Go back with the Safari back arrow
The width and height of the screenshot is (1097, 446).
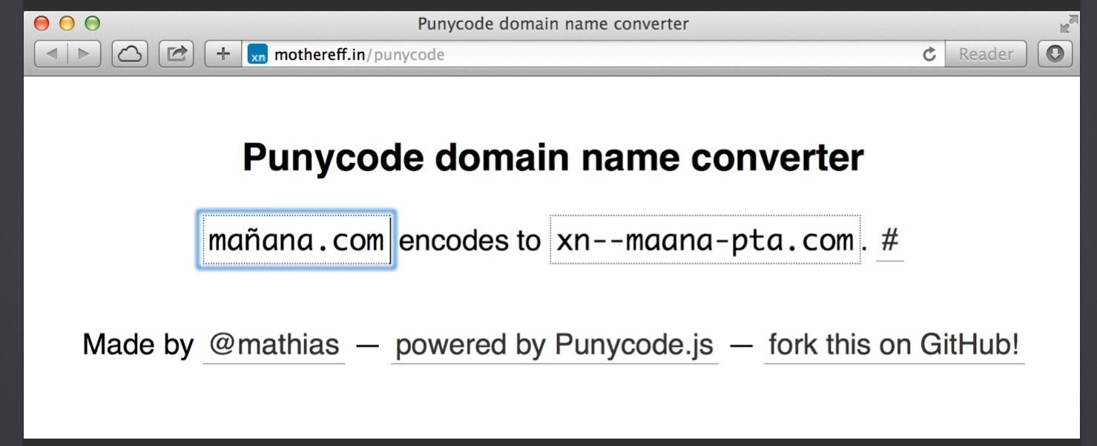[x=51, y=54]
